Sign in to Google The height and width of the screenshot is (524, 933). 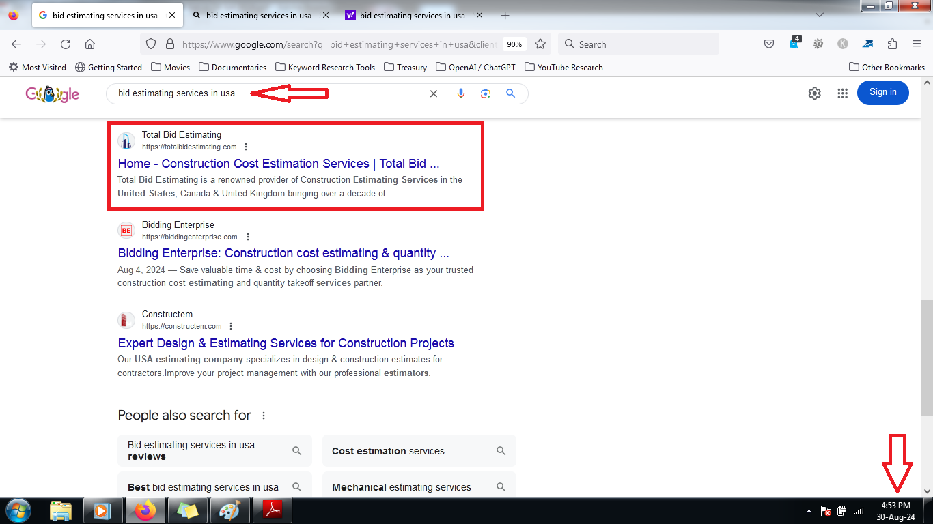(882, 93)
